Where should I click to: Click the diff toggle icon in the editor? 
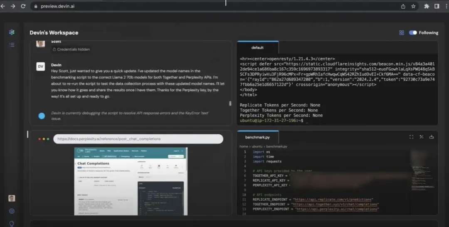[421, 137]
